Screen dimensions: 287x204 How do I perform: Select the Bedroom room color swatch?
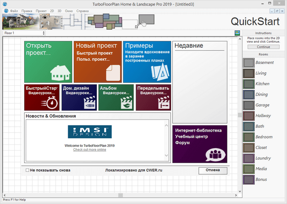248,137
